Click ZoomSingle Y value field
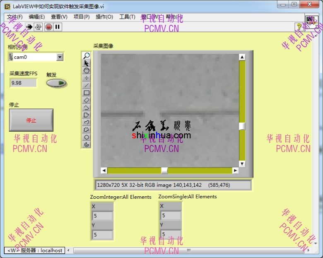Viewport: 323px width, 258px height. 171,234
